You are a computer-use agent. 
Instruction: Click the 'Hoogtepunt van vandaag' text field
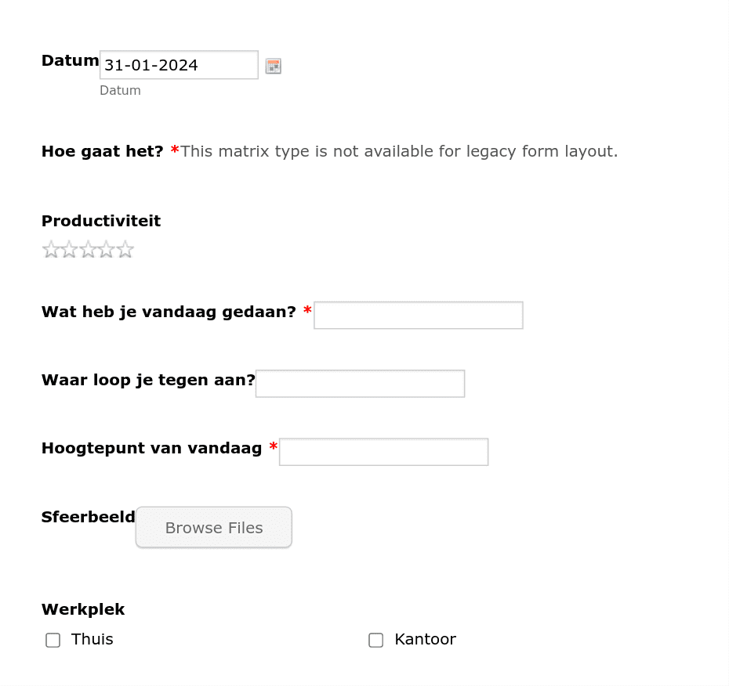pyautogui.click(x=384, y=452)
